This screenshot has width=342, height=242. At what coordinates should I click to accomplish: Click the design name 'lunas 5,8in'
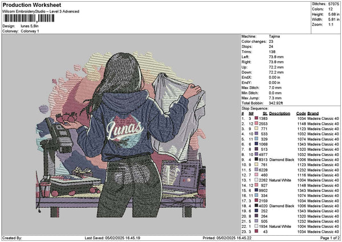coord(30,26)
